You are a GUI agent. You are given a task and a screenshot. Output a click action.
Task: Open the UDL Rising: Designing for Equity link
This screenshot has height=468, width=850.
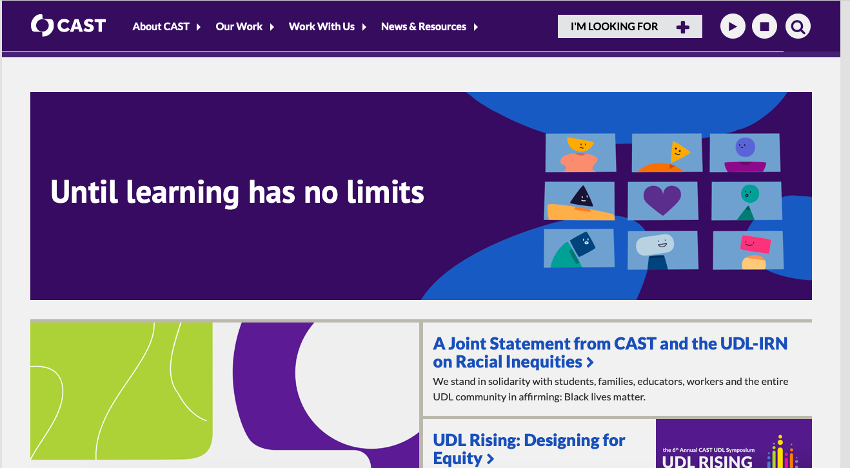coord(529,449)
